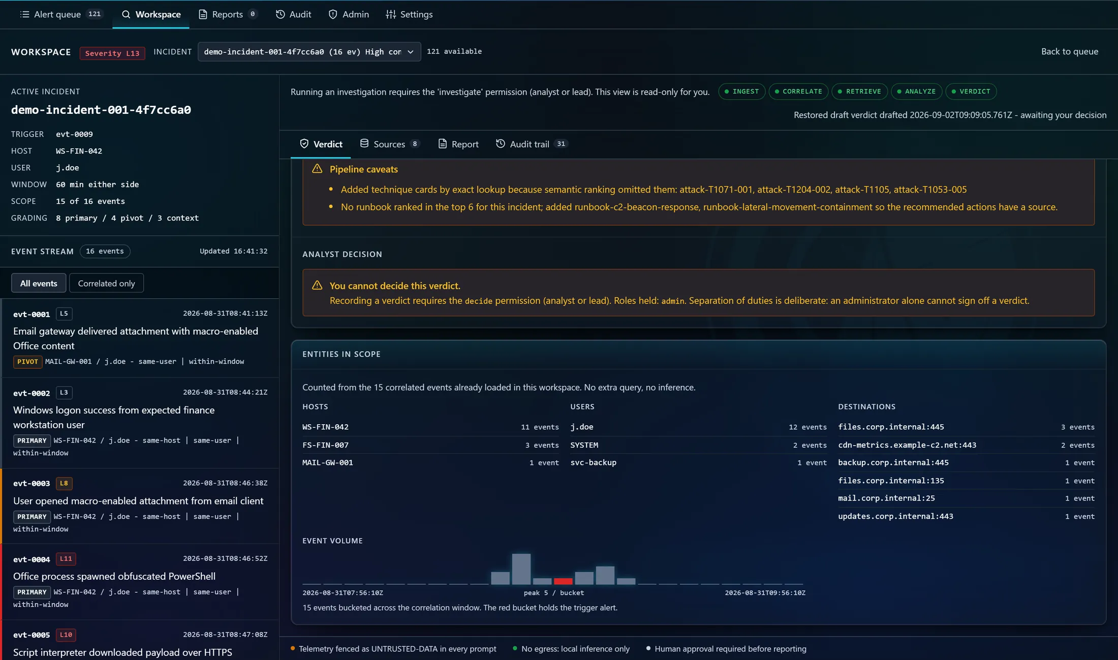This screenshot has width=1118, height=660.
Task: Click the Sources database icon
Action: click(x=364, y=144)
